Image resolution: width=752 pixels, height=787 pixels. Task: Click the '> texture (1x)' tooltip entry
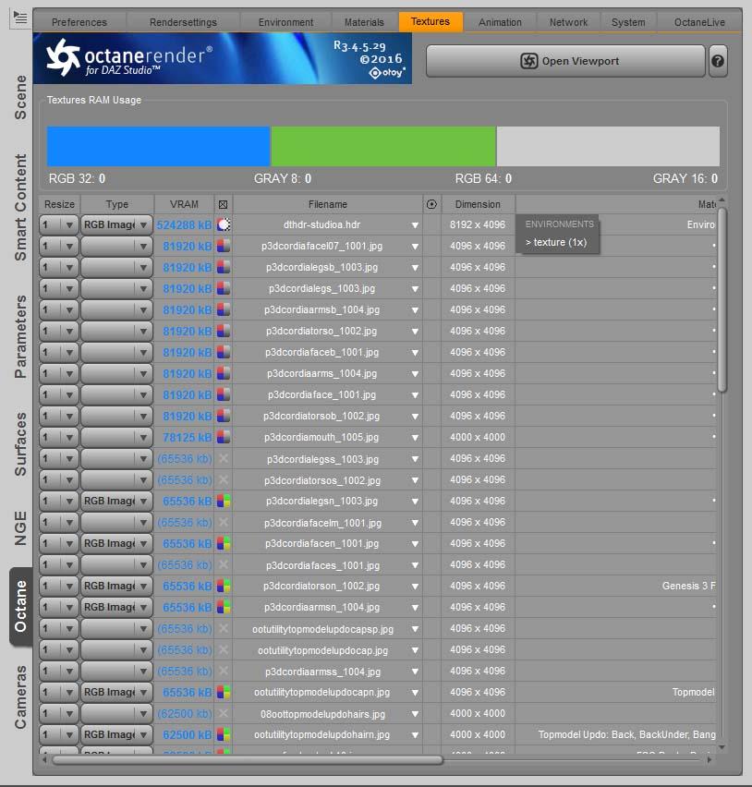tap(556, 242)
